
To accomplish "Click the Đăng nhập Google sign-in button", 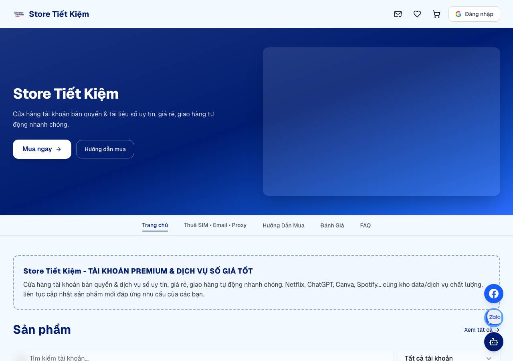I will (x=474, y=14).
